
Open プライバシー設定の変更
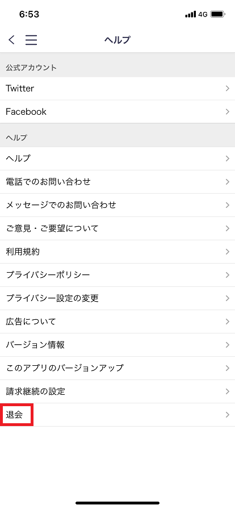[117, 298]
